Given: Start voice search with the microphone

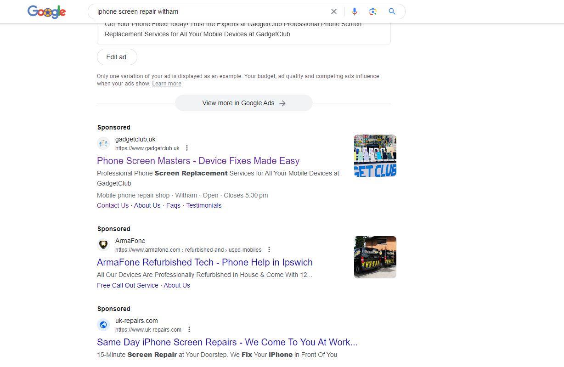Looking at the screenshot, I should (354, 11).
